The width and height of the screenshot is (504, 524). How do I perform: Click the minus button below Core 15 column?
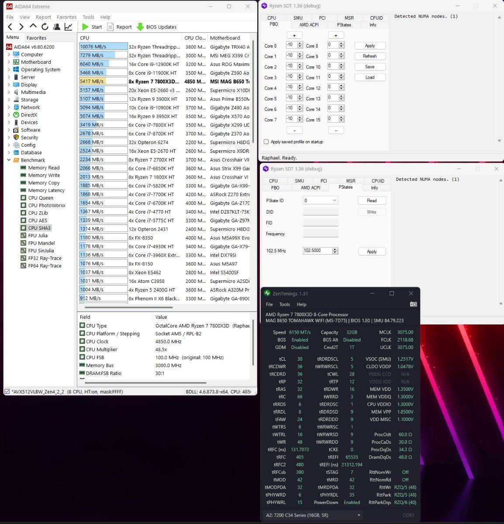336,130
